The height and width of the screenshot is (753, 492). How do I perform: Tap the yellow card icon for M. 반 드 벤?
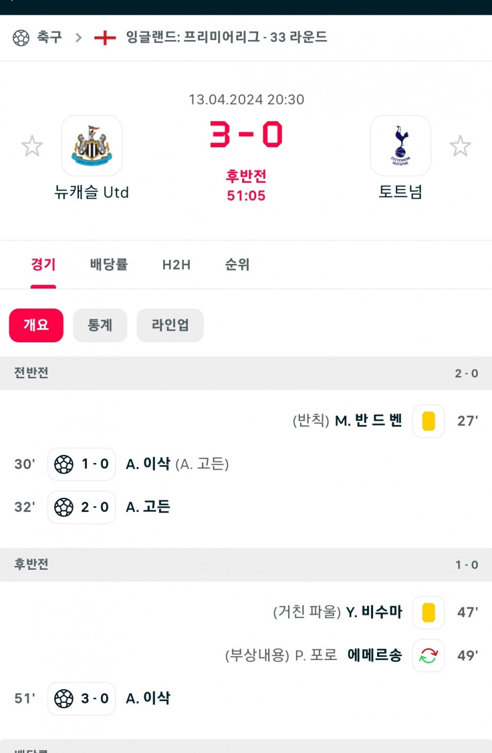click(428, 421)
